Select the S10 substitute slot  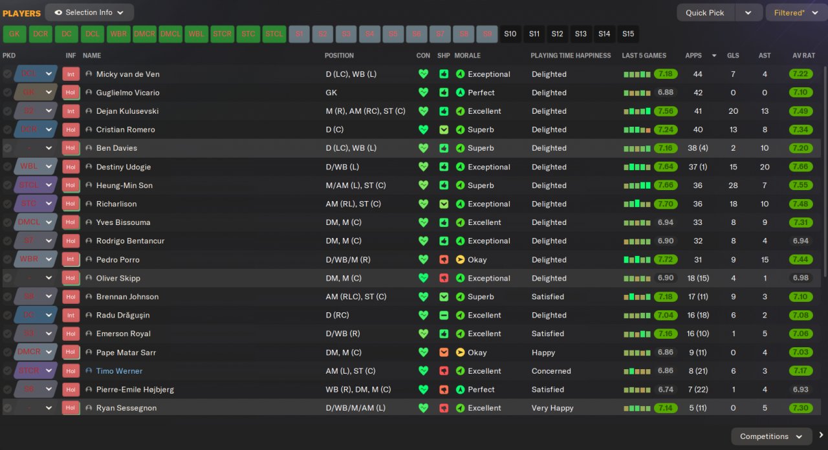pyautogui.click(x=510, y=34)
